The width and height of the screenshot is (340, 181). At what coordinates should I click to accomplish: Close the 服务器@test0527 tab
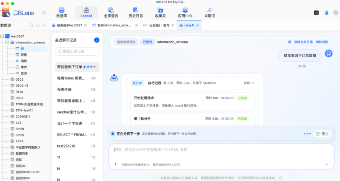pyautogui.click(x=86, y=25)
